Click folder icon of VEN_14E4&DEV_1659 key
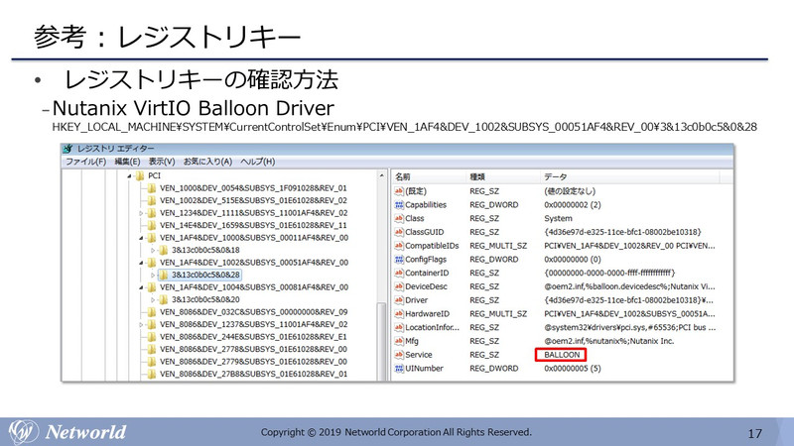The width and height of the screenshot is (794, 446). click(152, 226)
